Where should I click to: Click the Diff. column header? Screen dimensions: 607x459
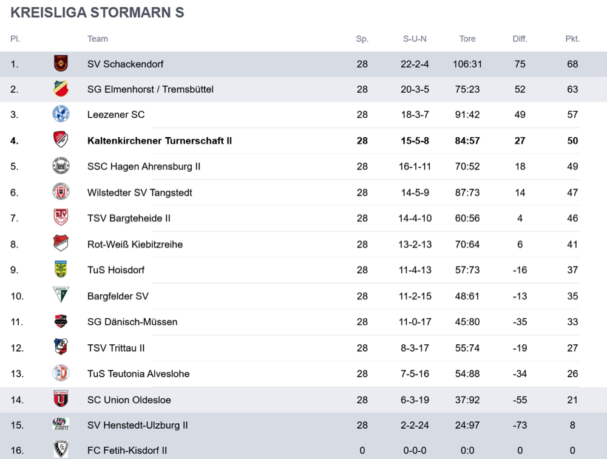coord(520,39)
